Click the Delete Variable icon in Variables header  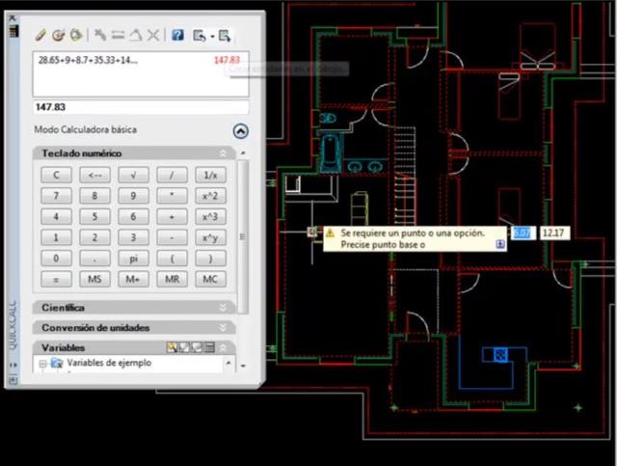coord(197,347)
